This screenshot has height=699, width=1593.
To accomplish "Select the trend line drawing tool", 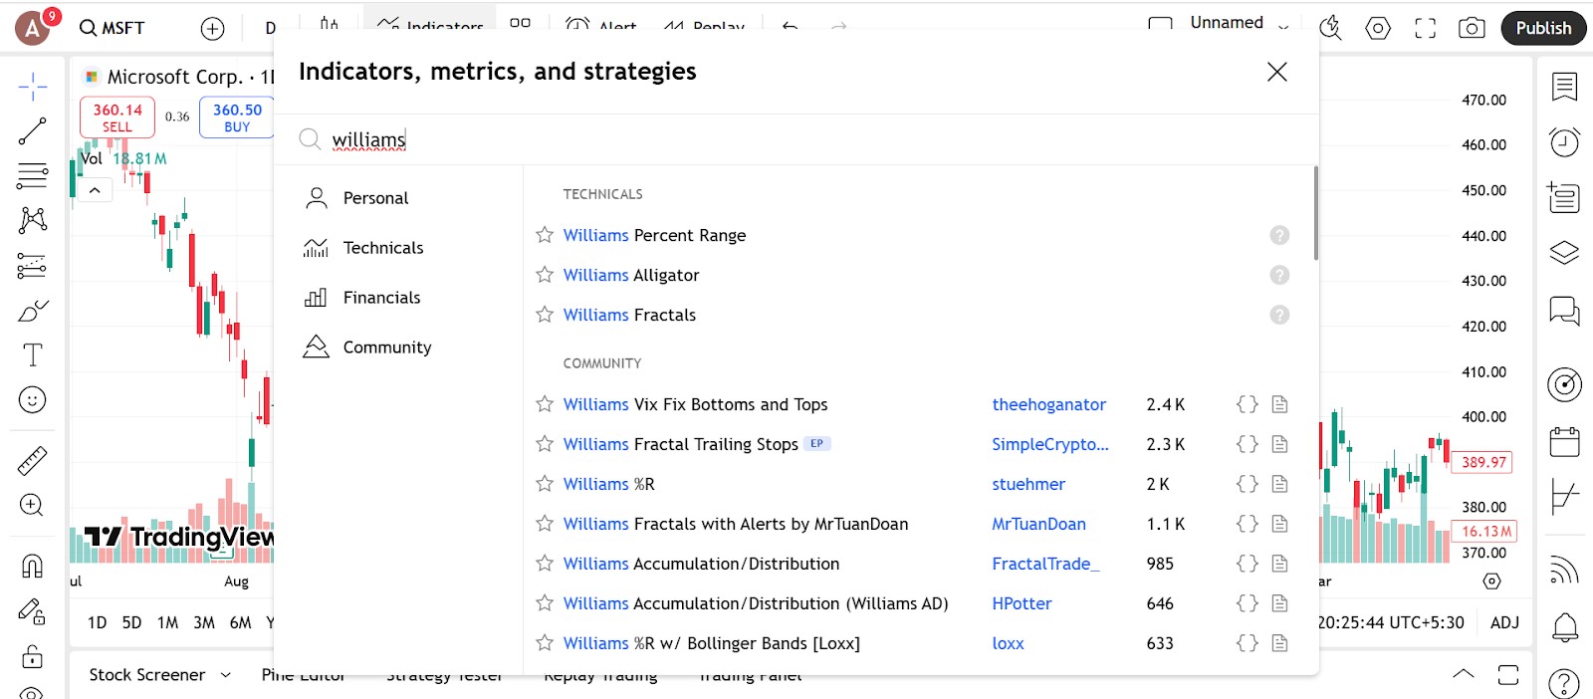I will coord(32,131).
